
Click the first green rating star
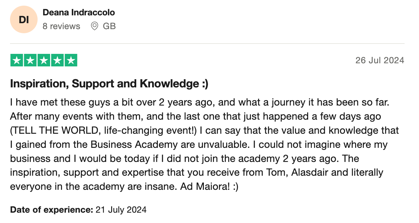click(x=17, y=60)
